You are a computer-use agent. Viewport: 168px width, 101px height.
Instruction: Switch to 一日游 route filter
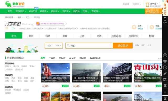pyautogui.click(x=52, y=58)
